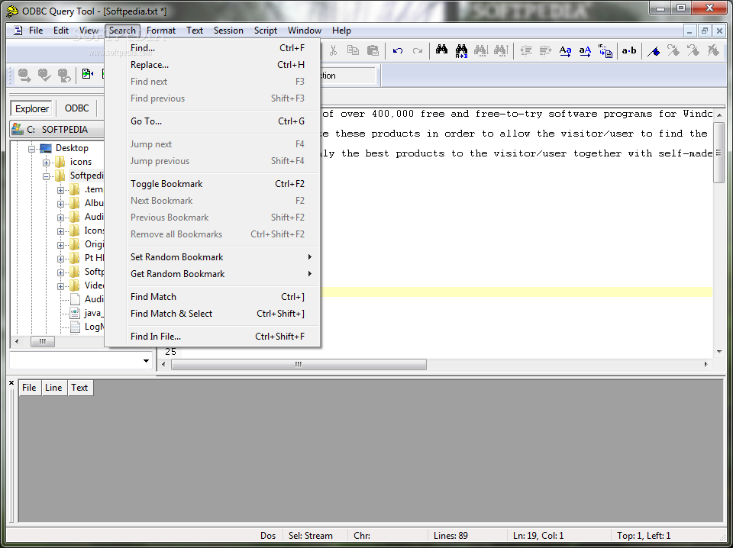Open Replace via the binoculars A→B icon

pyautogui.click(x=461, y=50)
